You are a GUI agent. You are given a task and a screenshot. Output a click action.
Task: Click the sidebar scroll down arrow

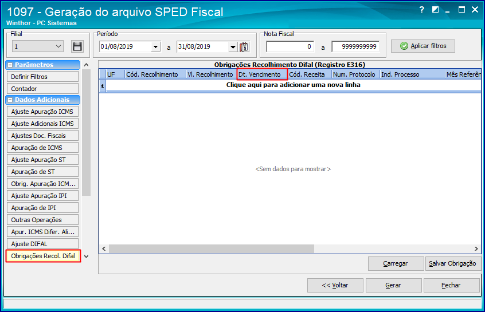pos(87,256)
